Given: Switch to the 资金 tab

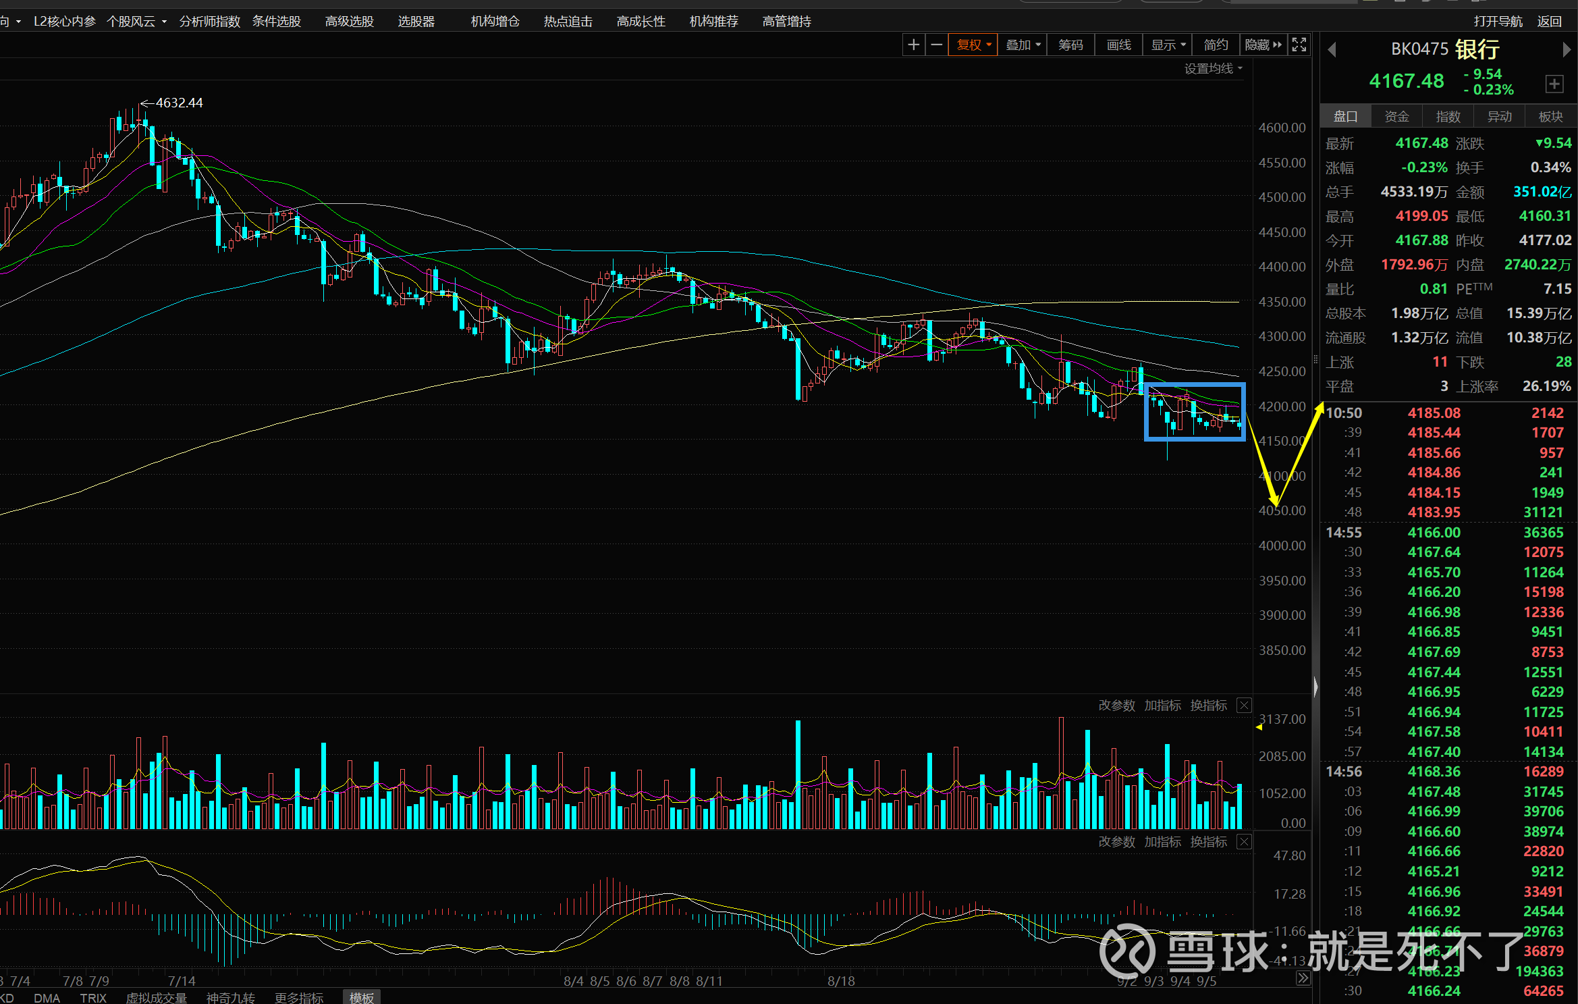Looking at the screenshot, I should point(1396,117).
